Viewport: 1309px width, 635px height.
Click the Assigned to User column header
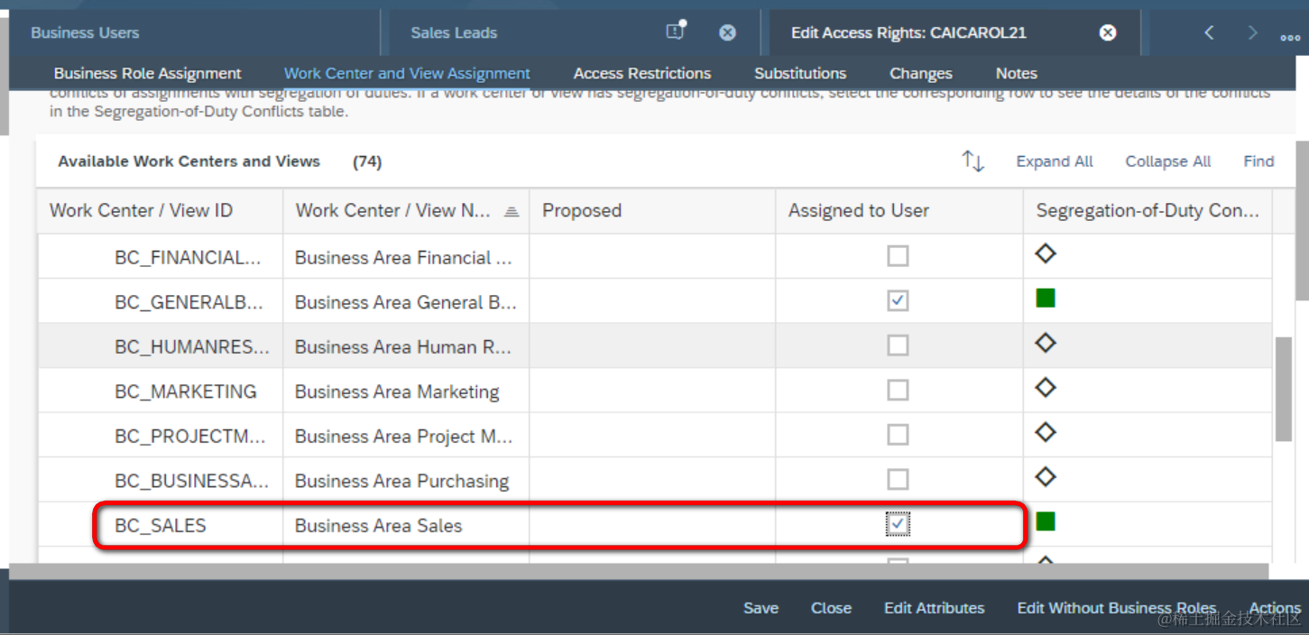(x=899, y=211)
